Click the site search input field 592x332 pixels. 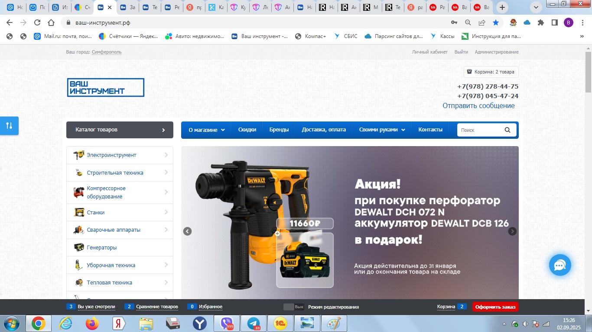pyautogui.click(x=480, y=130)
